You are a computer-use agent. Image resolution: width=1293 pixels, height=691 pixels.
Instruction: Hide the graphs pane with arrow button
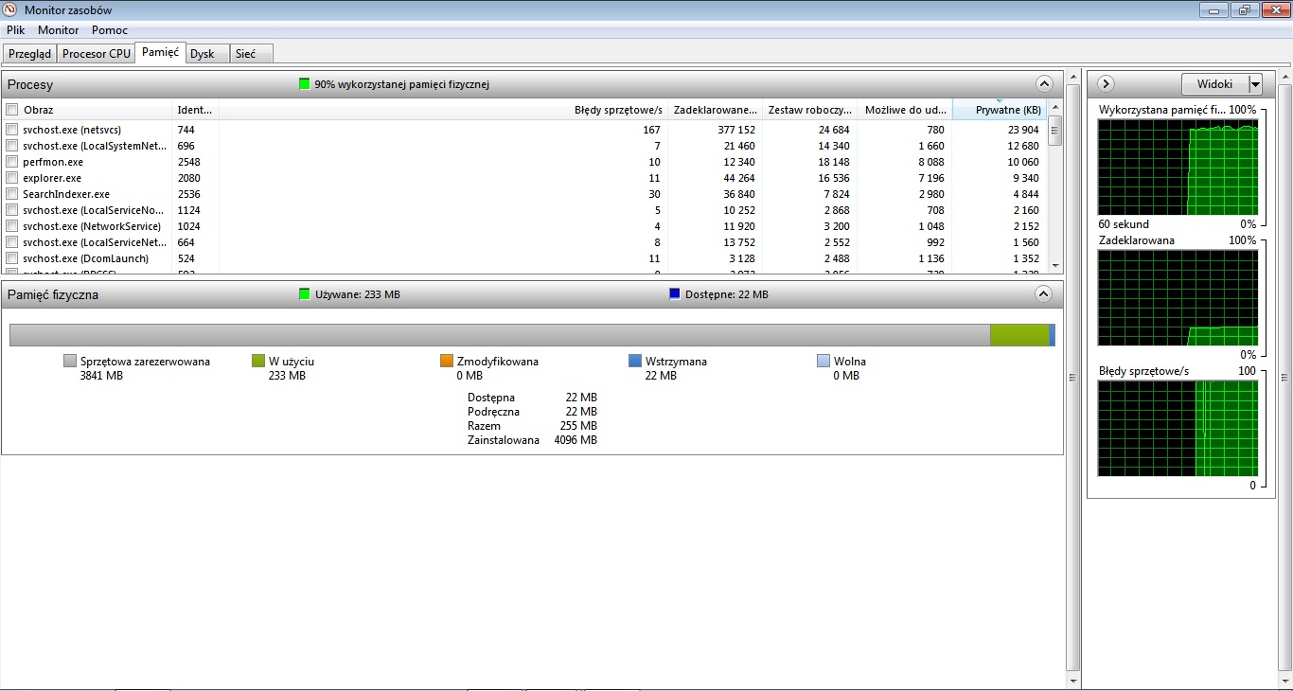(x=1106, y=84)
